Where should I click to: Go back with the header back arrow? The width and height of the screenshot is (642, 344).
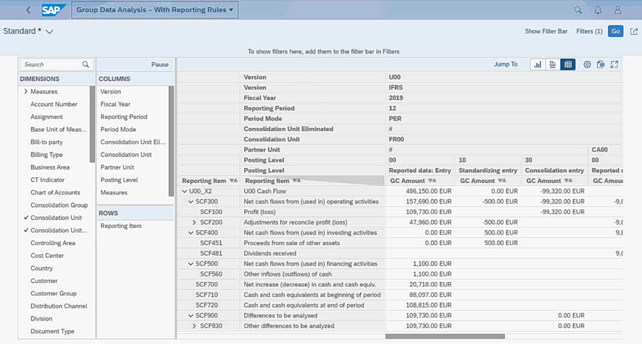28,10
